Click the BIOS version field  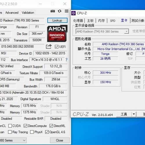(22, 46)
